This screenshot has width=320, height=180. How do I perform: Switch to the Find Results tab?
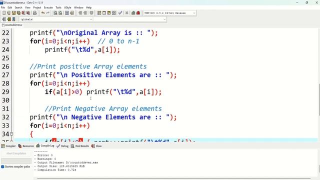click(x=80, y=146)
